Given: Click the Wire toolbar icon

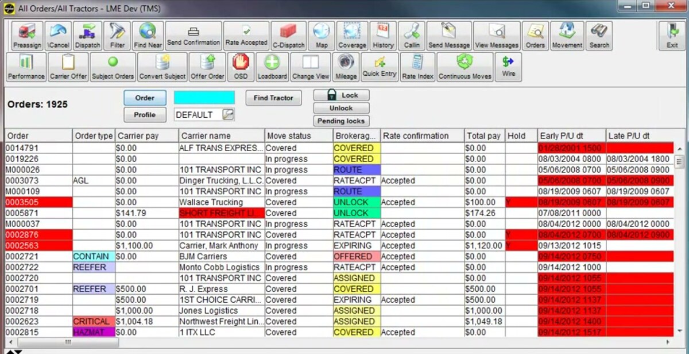Looking at the screenshot, I should (509, 67).
